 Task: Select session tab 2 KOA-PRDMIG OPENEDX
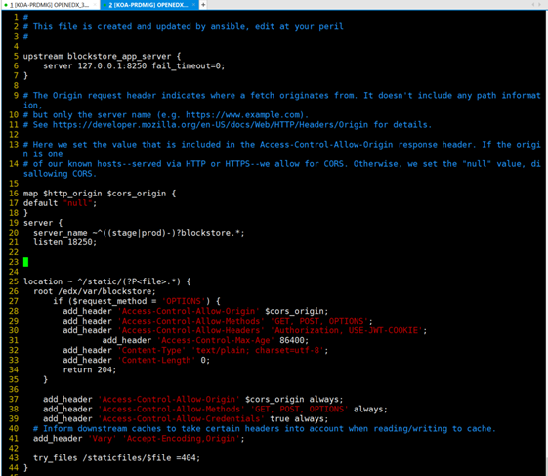[x=148, y=5]
